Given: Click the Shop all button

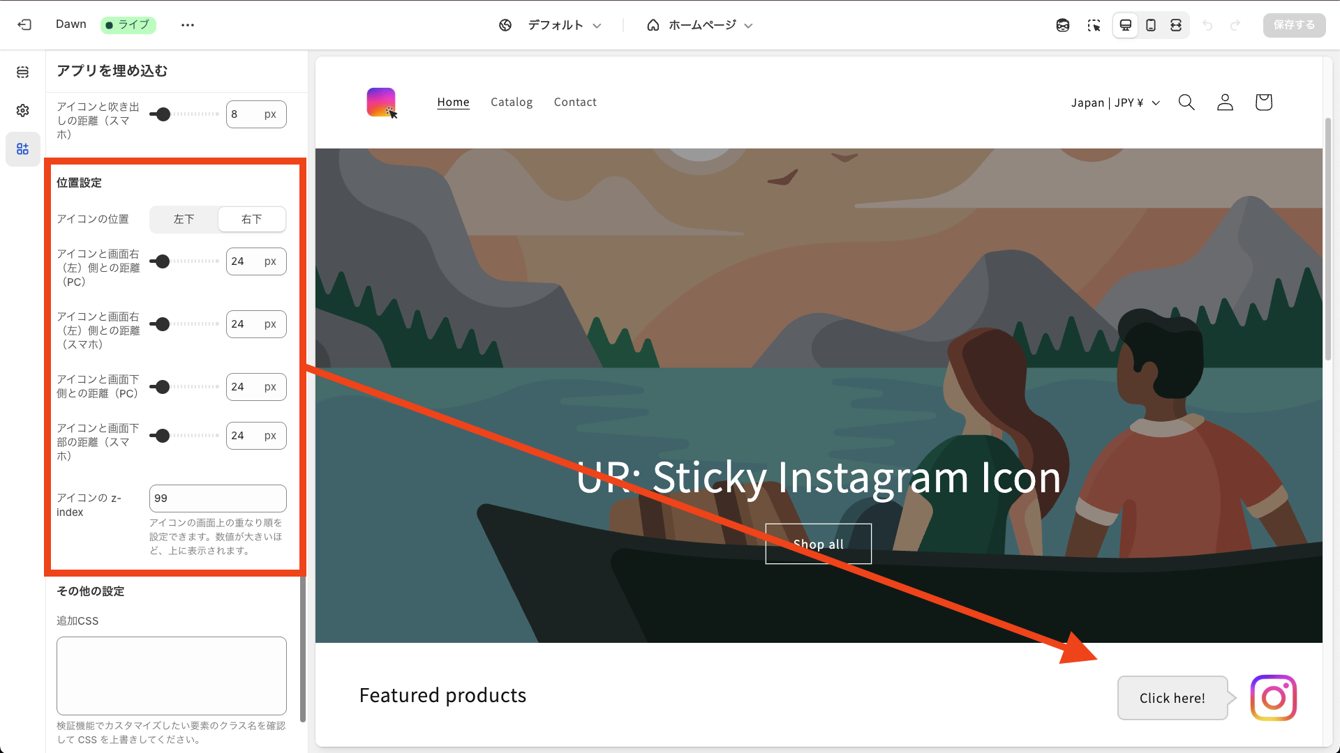Looking at the screenshot, I should (x=818, y=544).
